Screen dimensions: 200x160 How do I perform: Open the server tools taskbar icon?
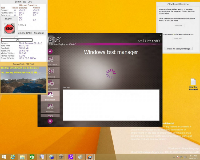point(42,157)
